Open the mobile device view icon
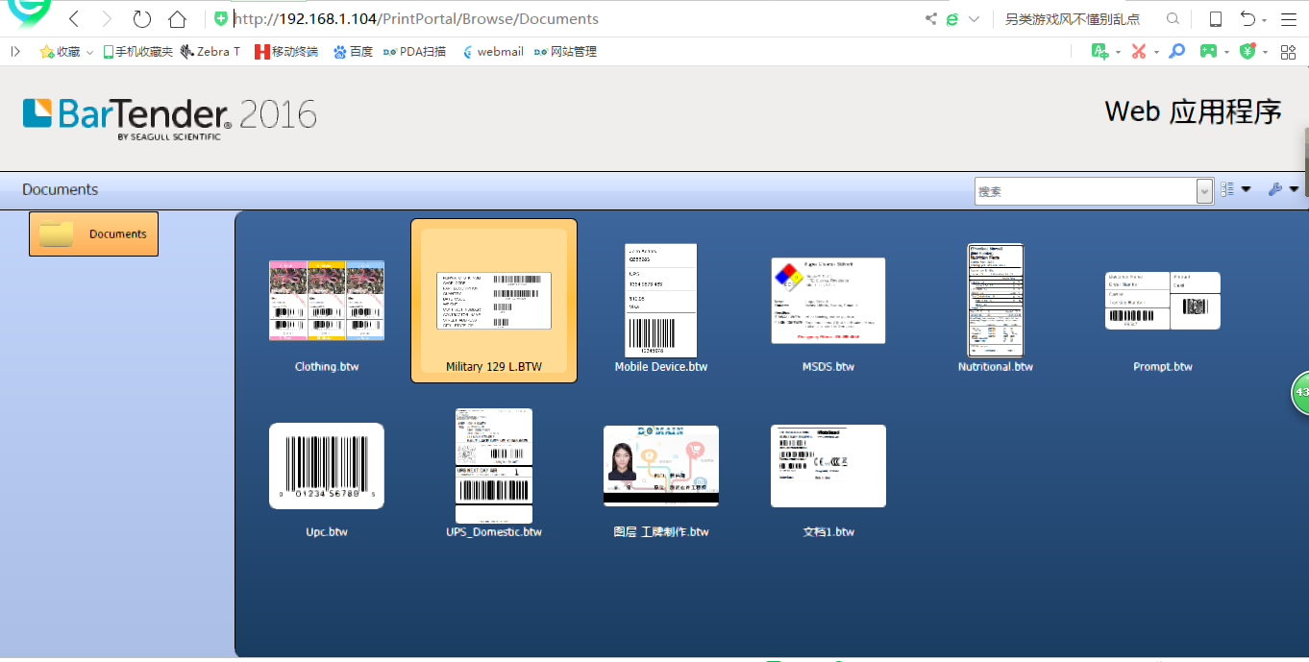Screen dimensions: 1309x662 1215,19
